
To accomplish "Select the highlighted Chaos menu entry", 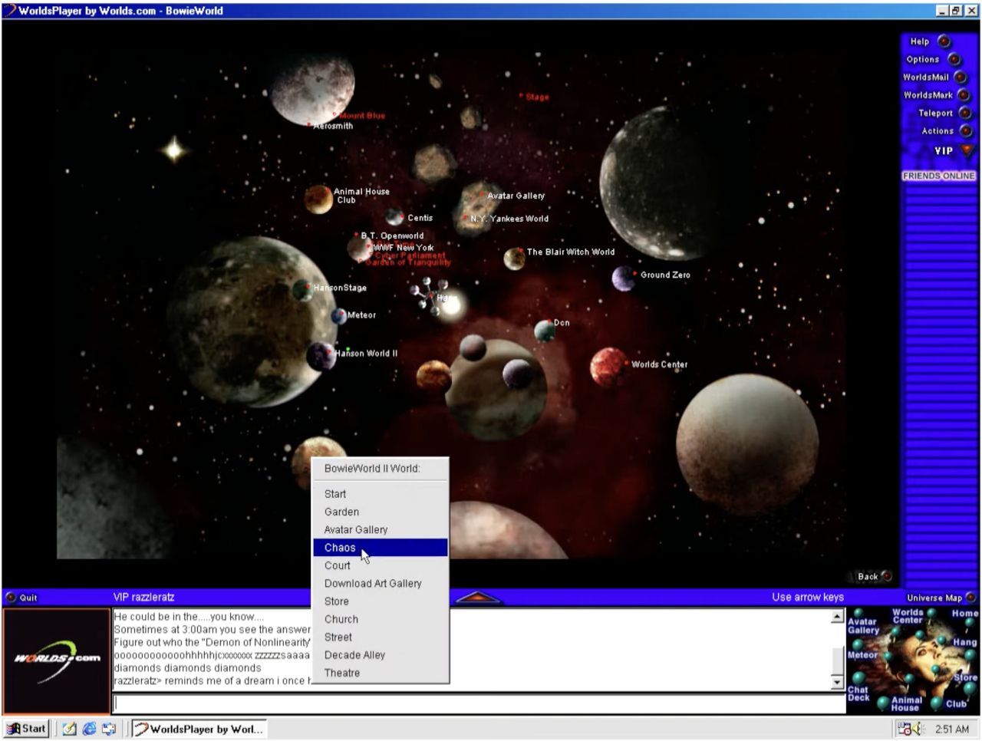I will click(x=381, y=548).
